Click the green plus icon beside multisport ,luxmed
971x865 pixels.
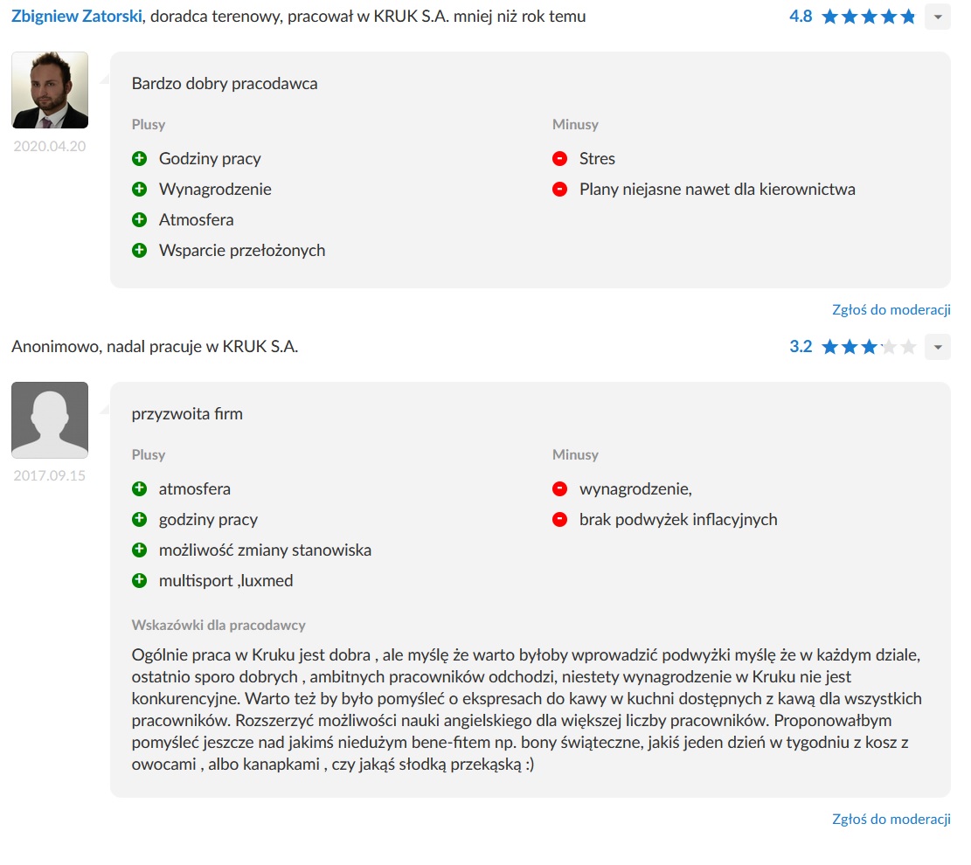click(x=139, y=581)
